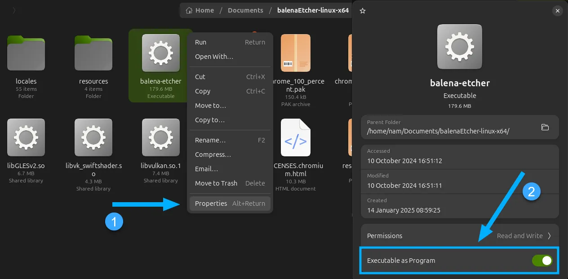
Task: Click the 'libvulkan.so.1' file name label
Action: [161, 166]
